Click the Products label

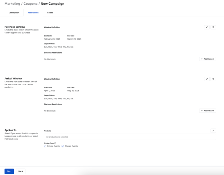[47, 131]
